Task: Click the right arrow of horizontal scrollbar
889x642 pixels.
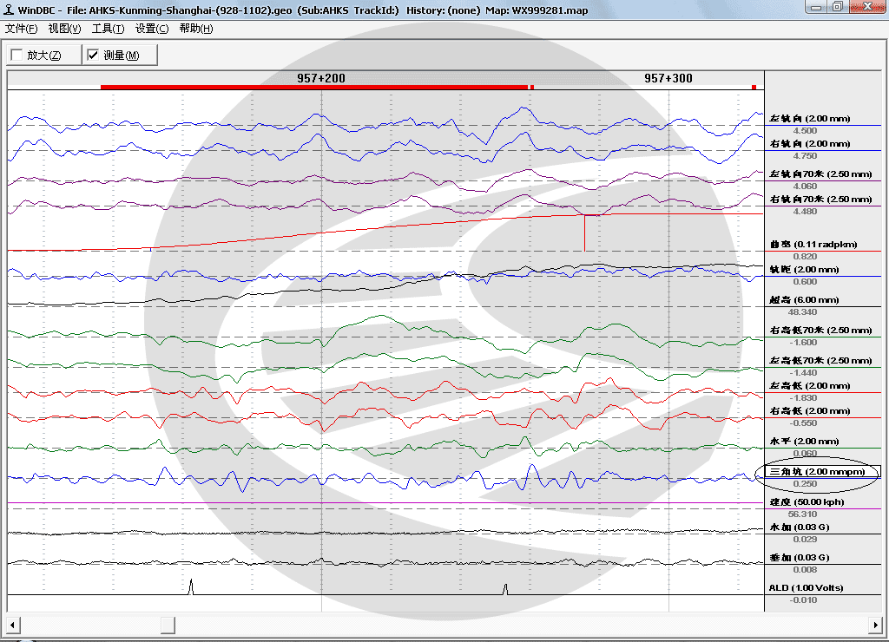Action: (875, 625)
